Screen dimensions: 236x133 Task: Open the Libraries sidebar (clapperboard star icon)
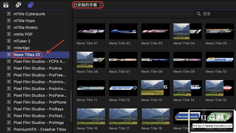pos(6,5)
